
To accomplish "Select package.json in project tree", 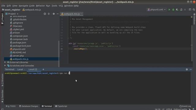I will tap(19, 42).
